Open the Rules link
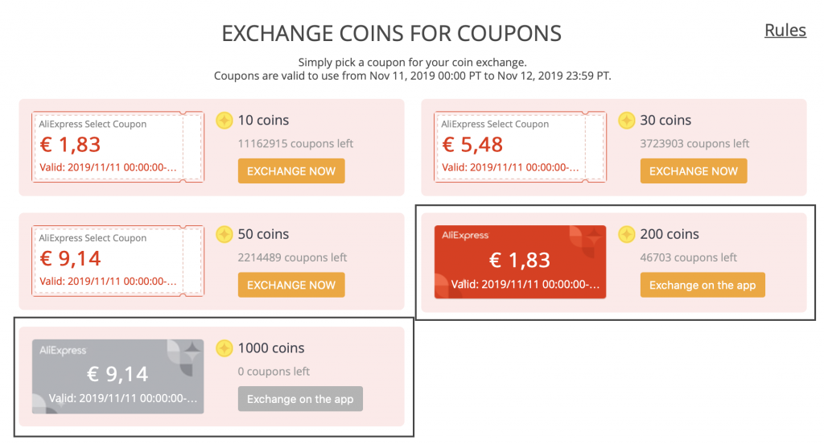This screenshot has height=444, width=824. coord(785,31)
